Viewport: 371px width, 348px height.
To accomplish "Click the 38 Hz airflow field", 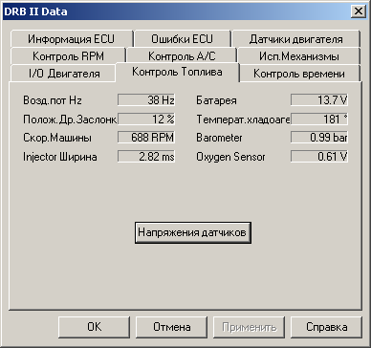I will [146, 100].
